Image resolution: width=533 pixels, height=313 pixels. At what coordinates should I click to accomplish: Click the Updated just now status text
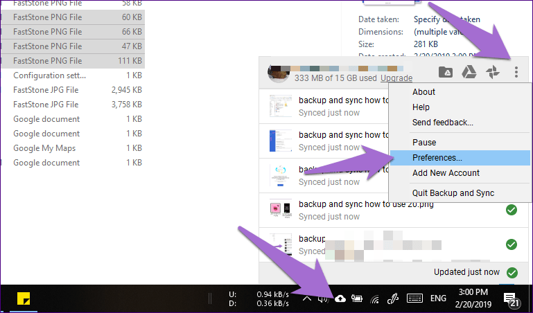(466, 272)
